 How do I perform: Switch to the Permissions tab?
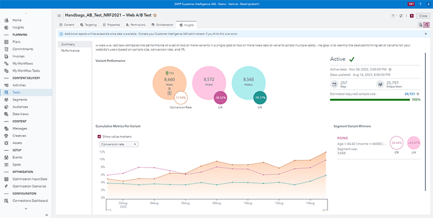tap(136, 25)
